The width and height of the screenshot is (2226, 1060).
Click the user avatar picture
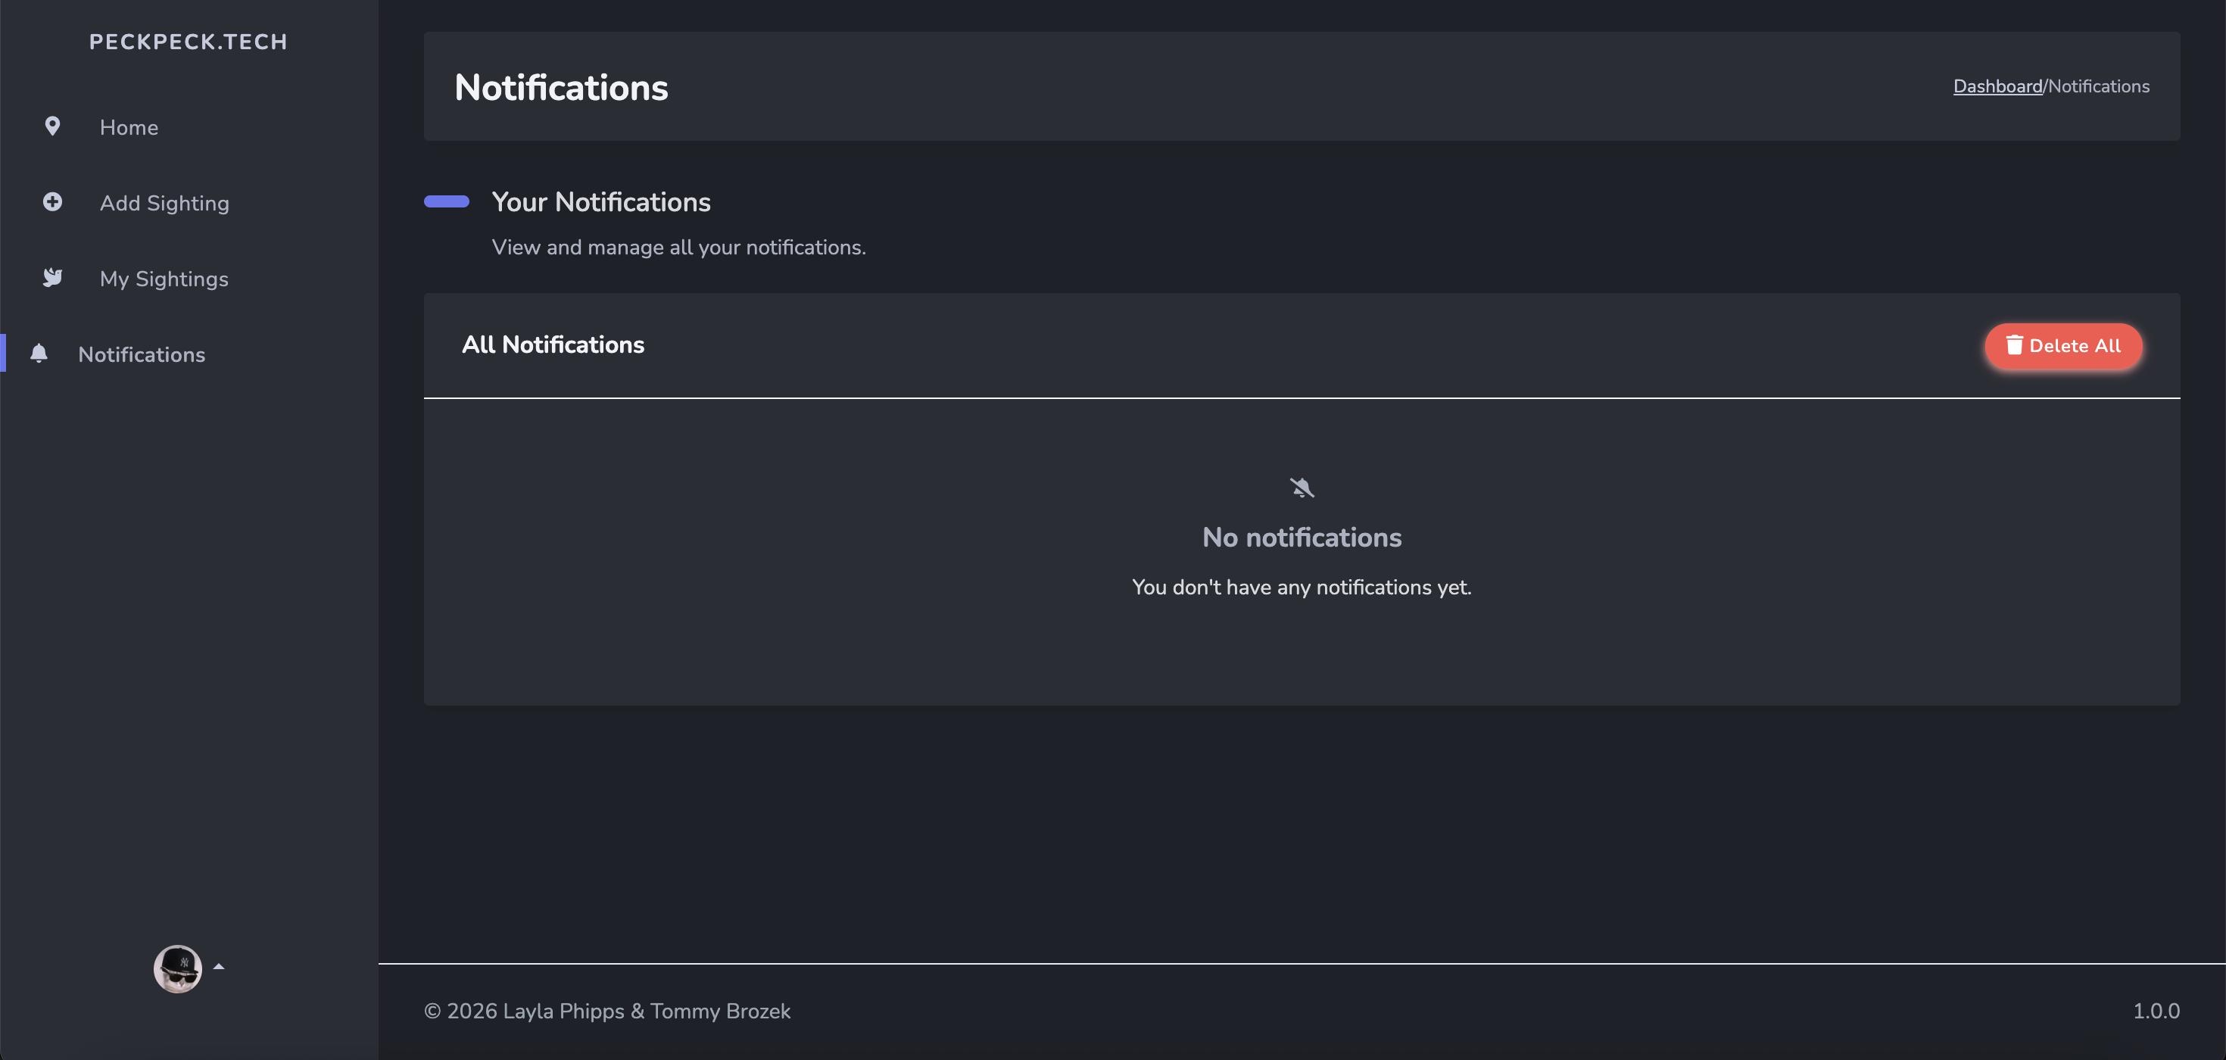coord(177,968)
